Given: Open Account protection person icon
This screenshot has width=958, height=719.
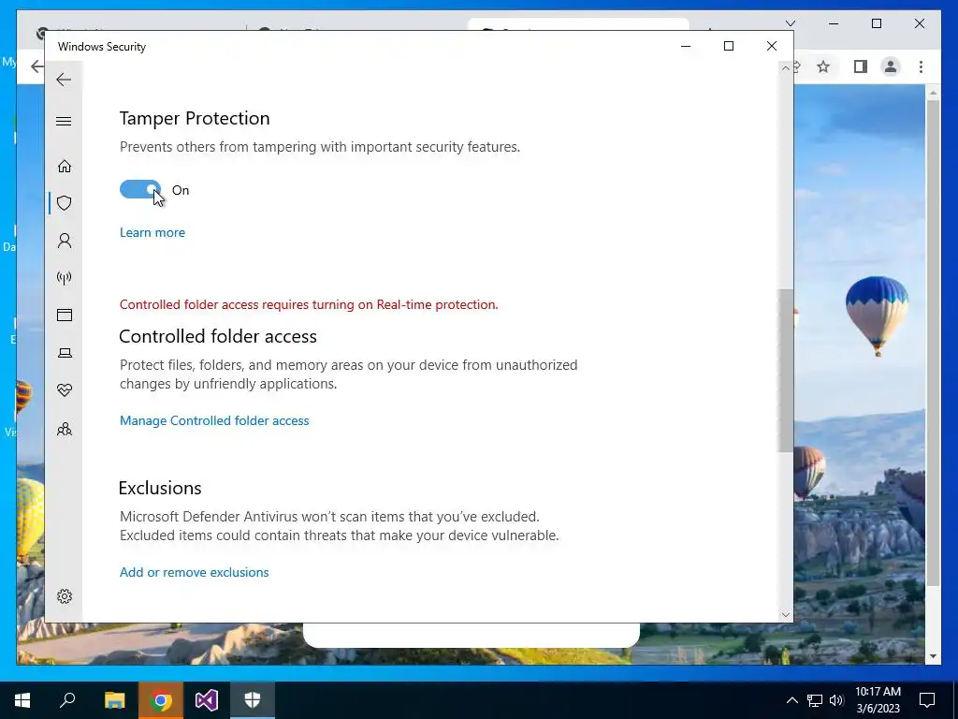Looking at the screenshot, I should click(65, 241).
